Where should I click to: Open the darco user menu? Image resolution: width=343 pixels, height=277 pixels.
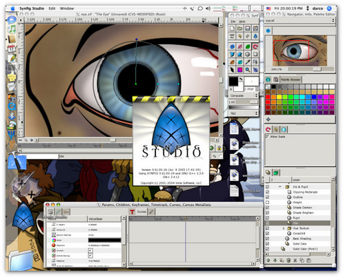(317, 8)
